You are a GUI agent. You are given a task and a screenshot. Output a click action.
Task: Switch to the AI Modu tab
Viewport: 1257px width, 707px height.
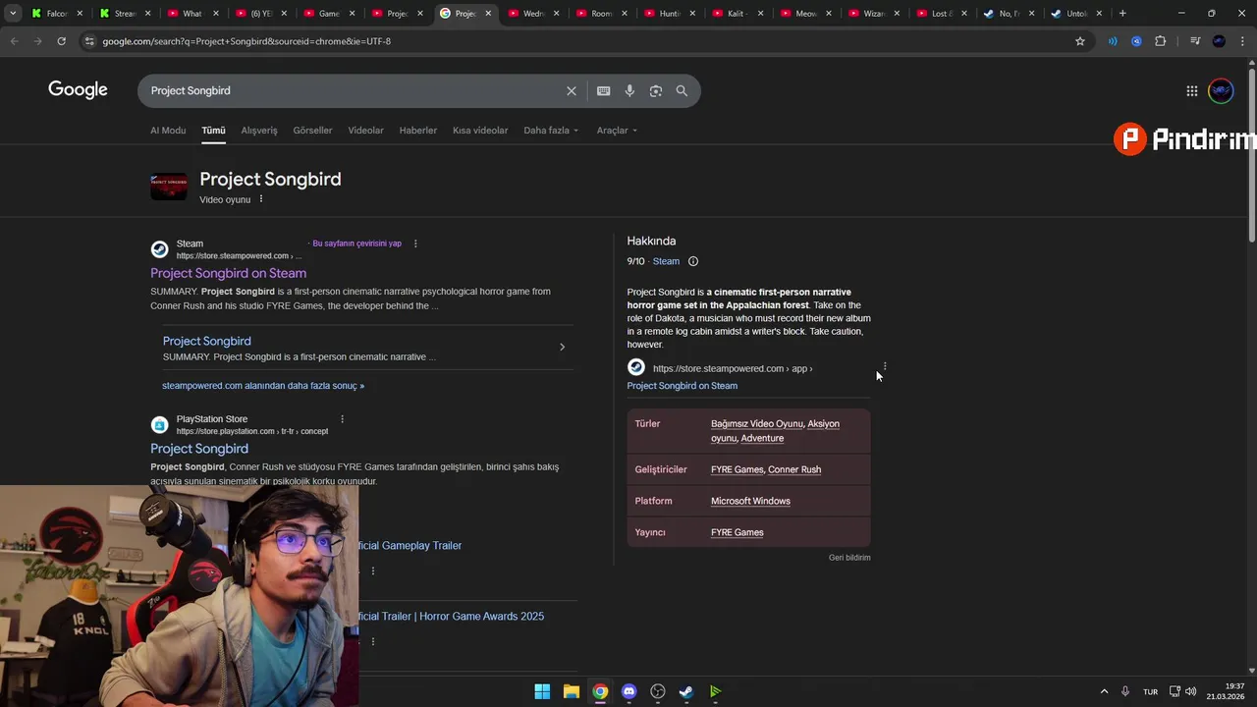[x=168, y=131]
